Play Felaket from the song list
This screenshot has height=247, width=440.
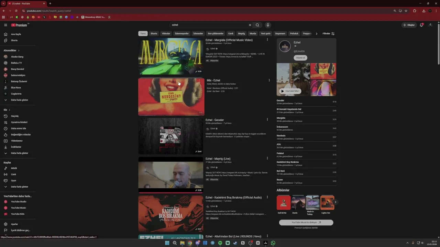coord(306,154)
